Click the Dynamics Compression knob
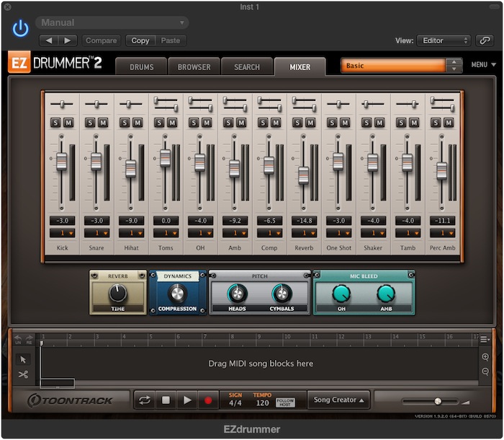Screen dimensions: 504x440 click(177, 293)
